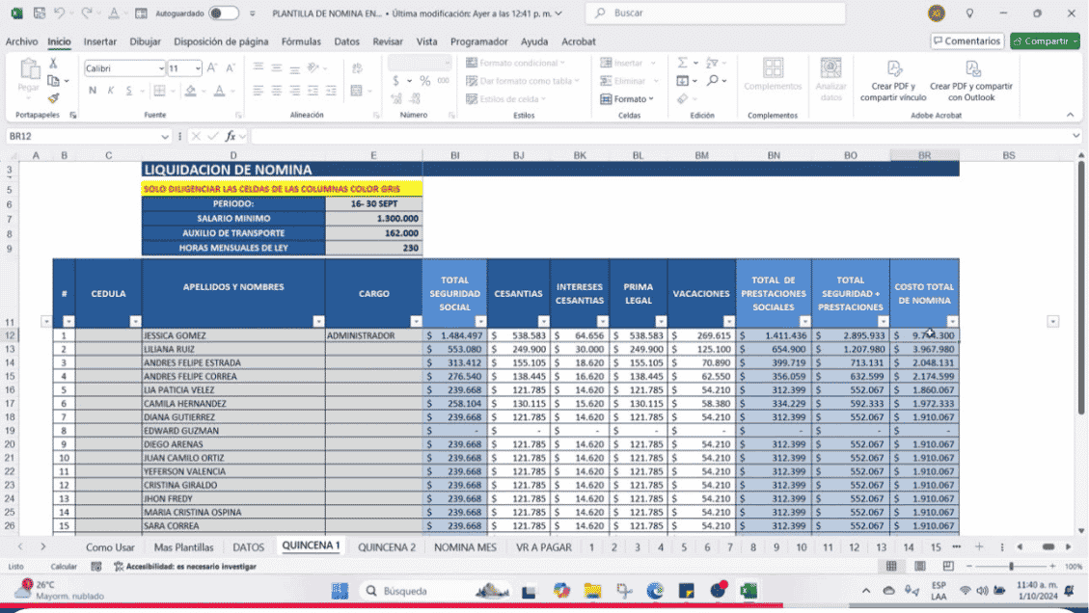Click the Undo arrow icon
This screenshot has height=613, width=1089.
60,13
